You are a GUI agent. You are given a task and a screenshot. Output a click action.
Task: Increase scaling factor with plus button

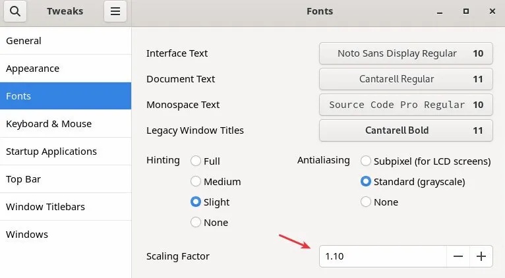coord(481,256)
